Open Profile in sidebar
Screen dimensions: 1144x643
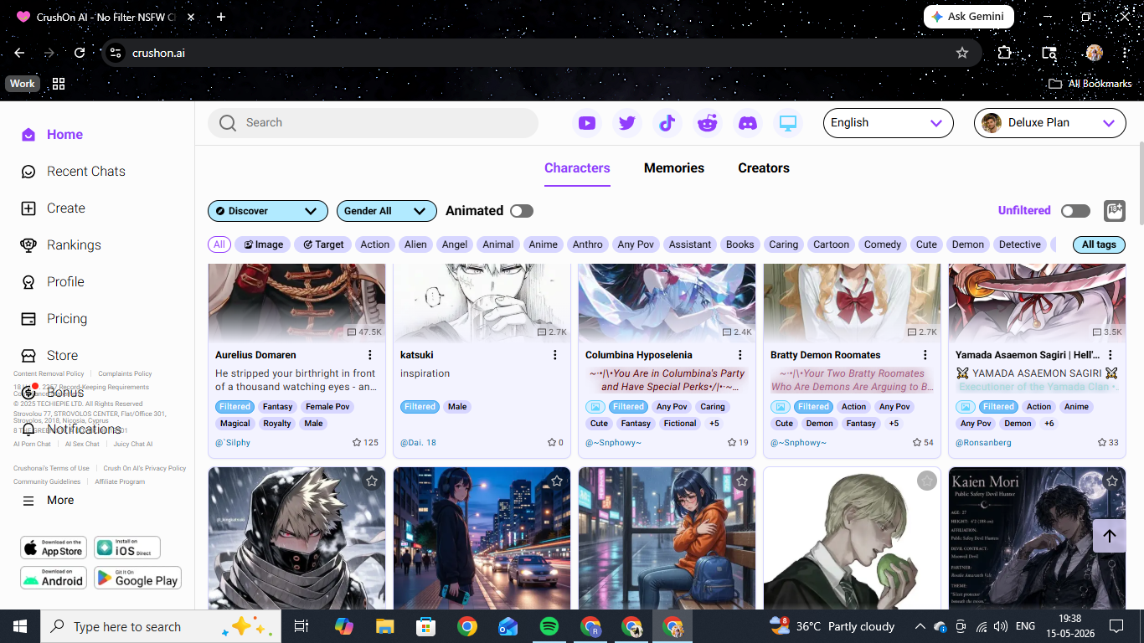52,282
